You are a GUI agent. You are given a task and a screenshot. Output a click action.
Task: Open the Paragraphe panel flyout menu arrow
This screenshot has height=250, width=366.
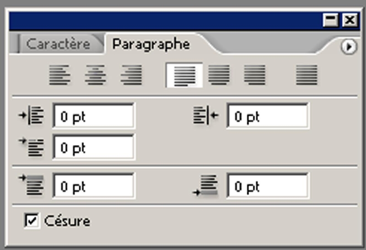349,47
